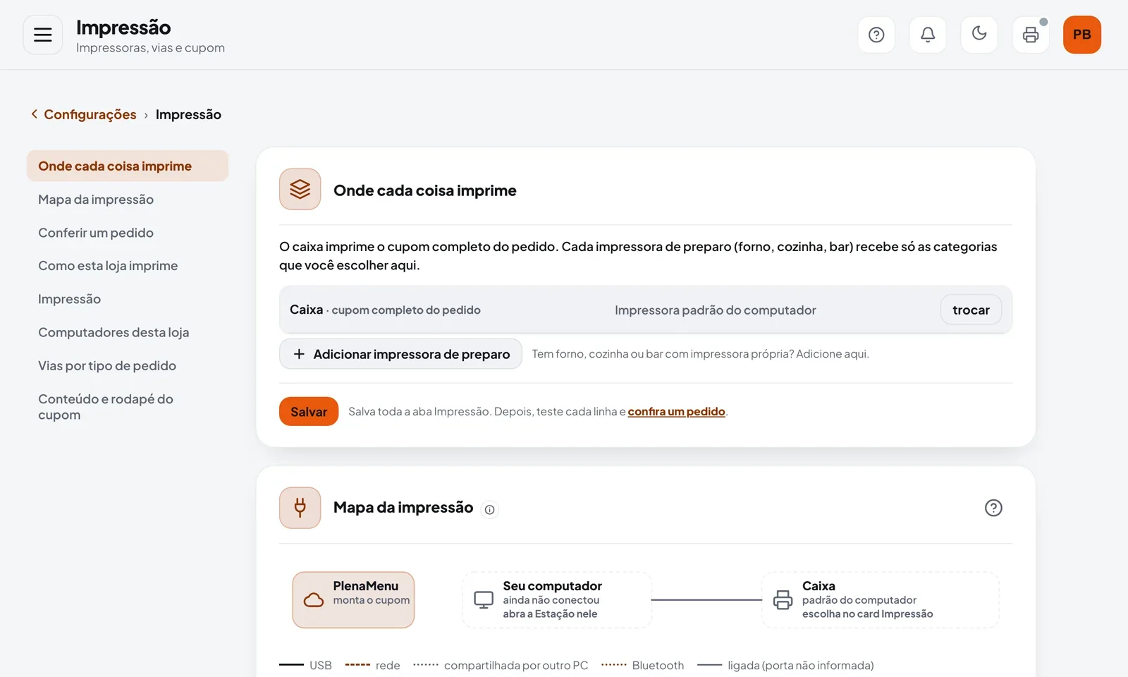The width and height of the screenshot is (1128, 677).
Task: Click the USB legend entry
Action: tap(305, 665)
